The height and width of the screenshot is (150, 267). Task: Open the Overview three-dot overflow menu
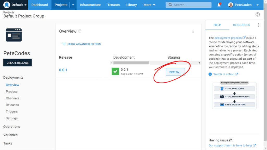tap(193, 31)
